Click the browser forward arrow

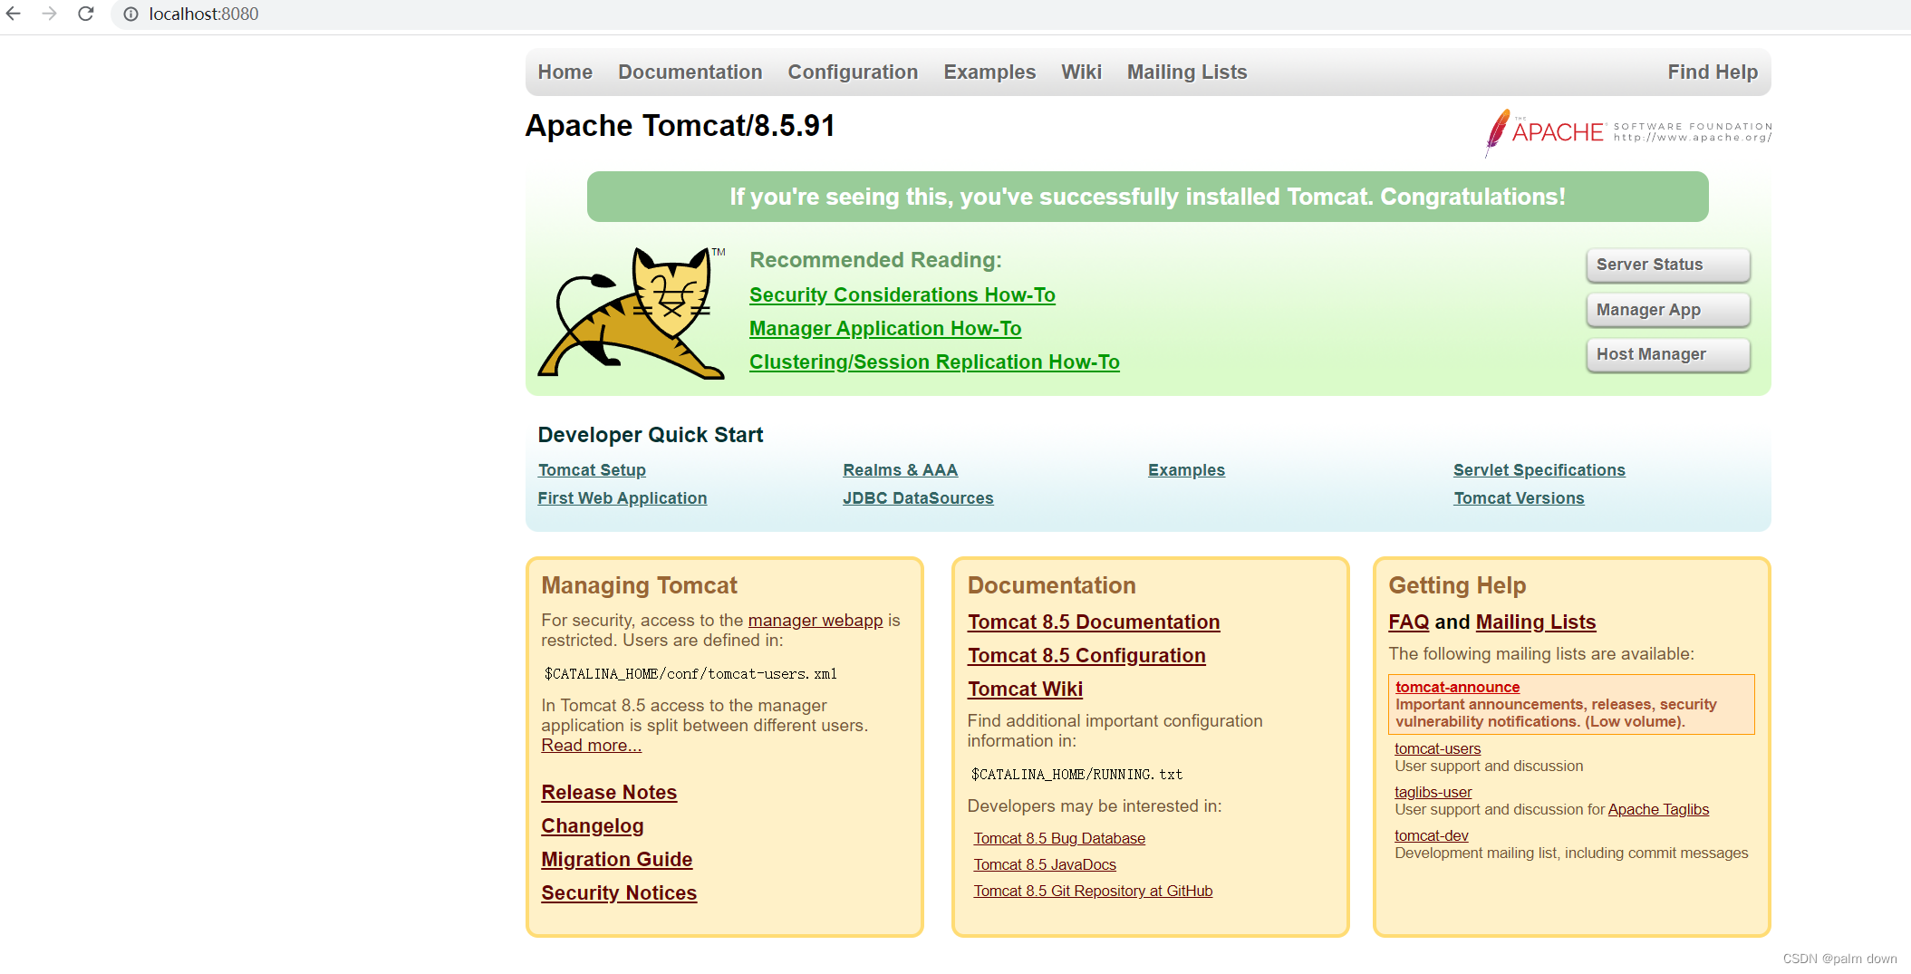tap(50, 14)
